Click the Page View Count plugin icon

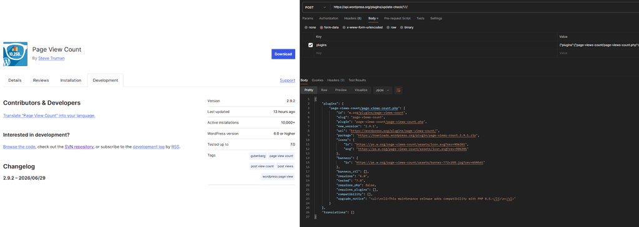click(x=16, y=54)
